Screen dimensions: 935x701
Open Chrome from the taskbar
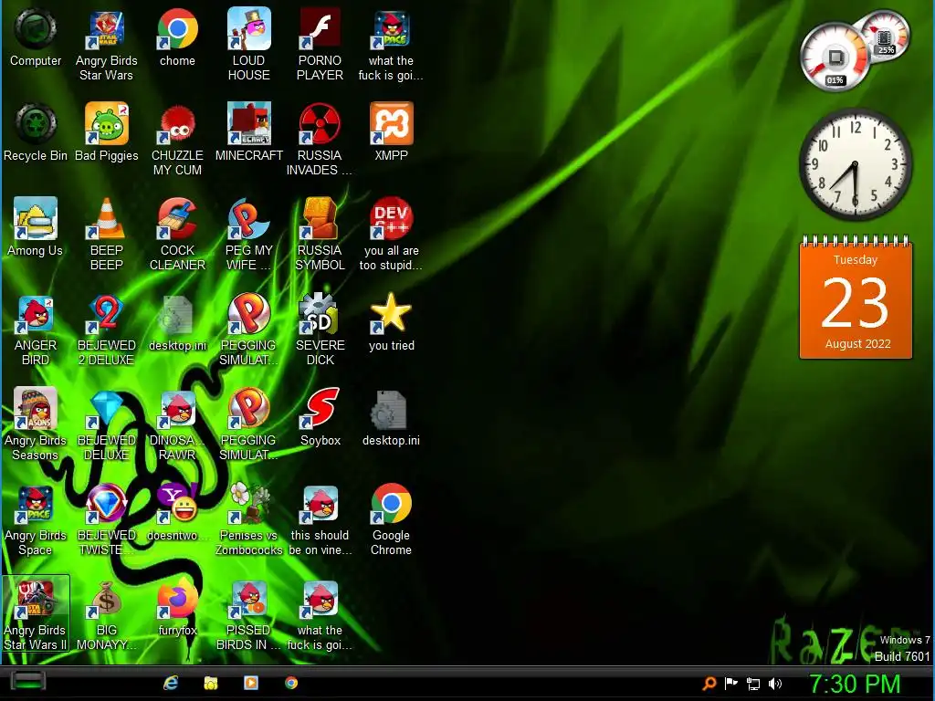click(291, 683)
